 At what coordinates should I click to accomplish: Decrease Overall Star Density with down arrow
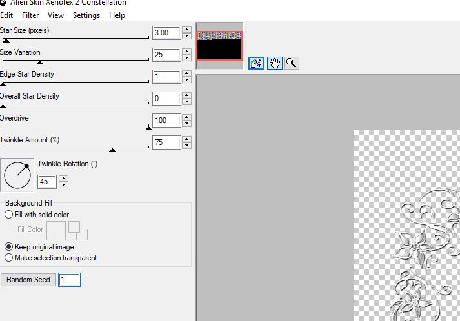[x=186, y=102]
